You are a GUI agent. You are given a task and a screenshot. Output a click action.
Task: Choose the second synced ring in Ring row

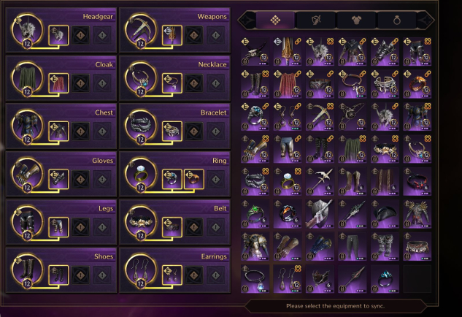click(194, 179)
